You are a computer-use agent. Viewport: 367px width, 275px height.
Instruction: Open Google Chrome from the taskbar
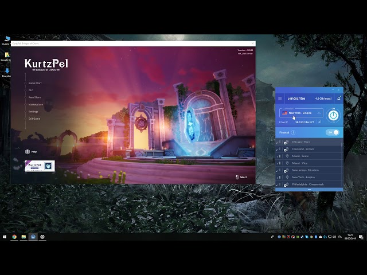click(x=14, y=237)
